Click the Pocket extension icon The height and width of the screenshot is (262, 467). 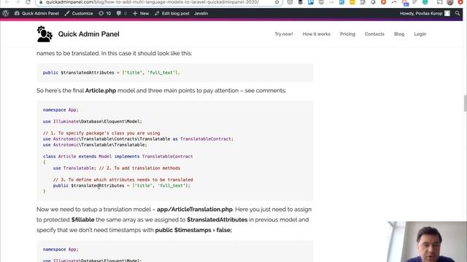[x=290, y=2]
